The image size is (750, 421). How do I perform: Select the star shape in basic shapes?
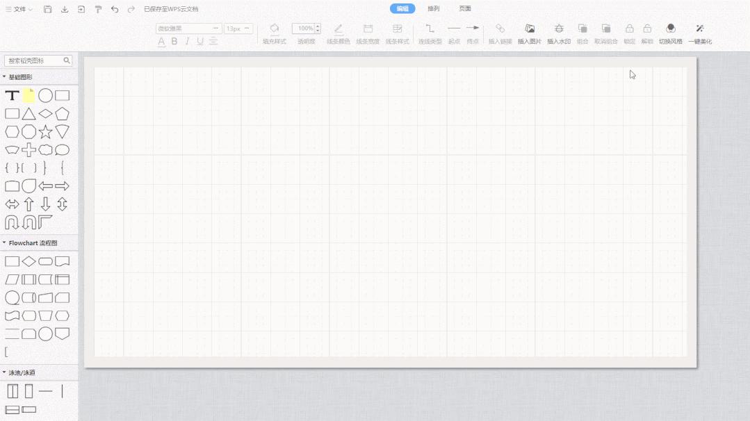pos(45,131)
